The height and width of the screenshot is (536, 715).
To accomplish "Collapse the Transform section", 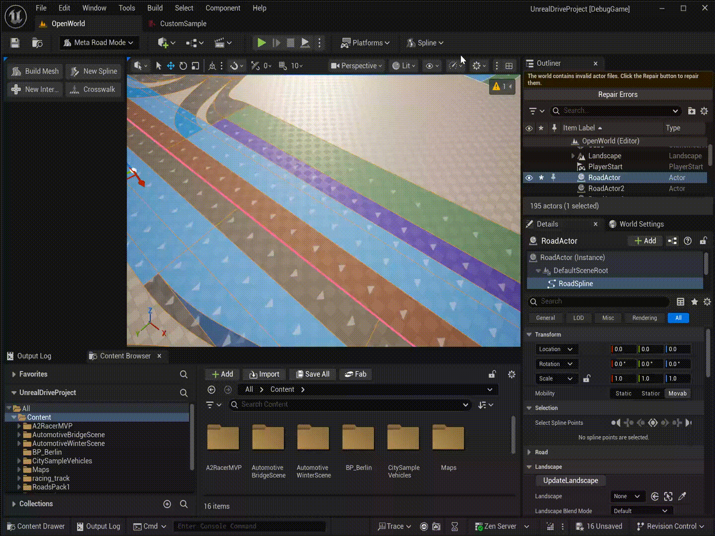I will (529, 335).
